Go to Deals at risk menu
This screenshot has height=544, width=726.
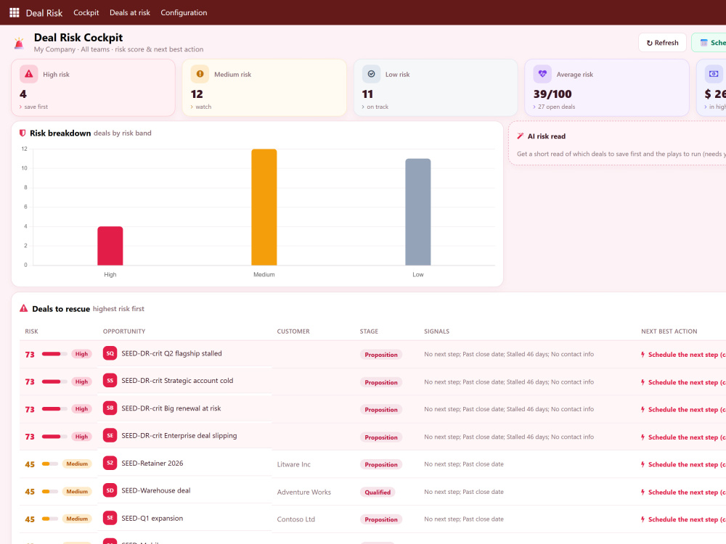click(130, 12)
